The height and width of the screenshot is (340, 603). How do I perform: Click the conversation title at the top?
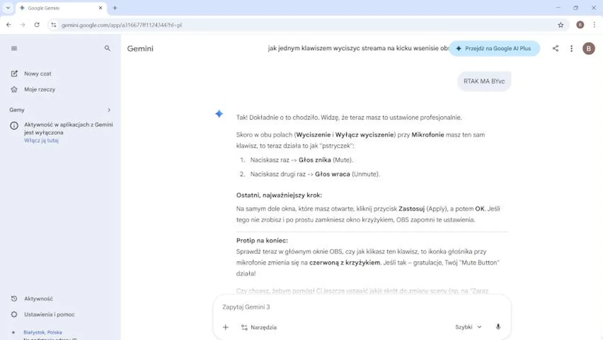pyautogui.click(x=359, y=48)
